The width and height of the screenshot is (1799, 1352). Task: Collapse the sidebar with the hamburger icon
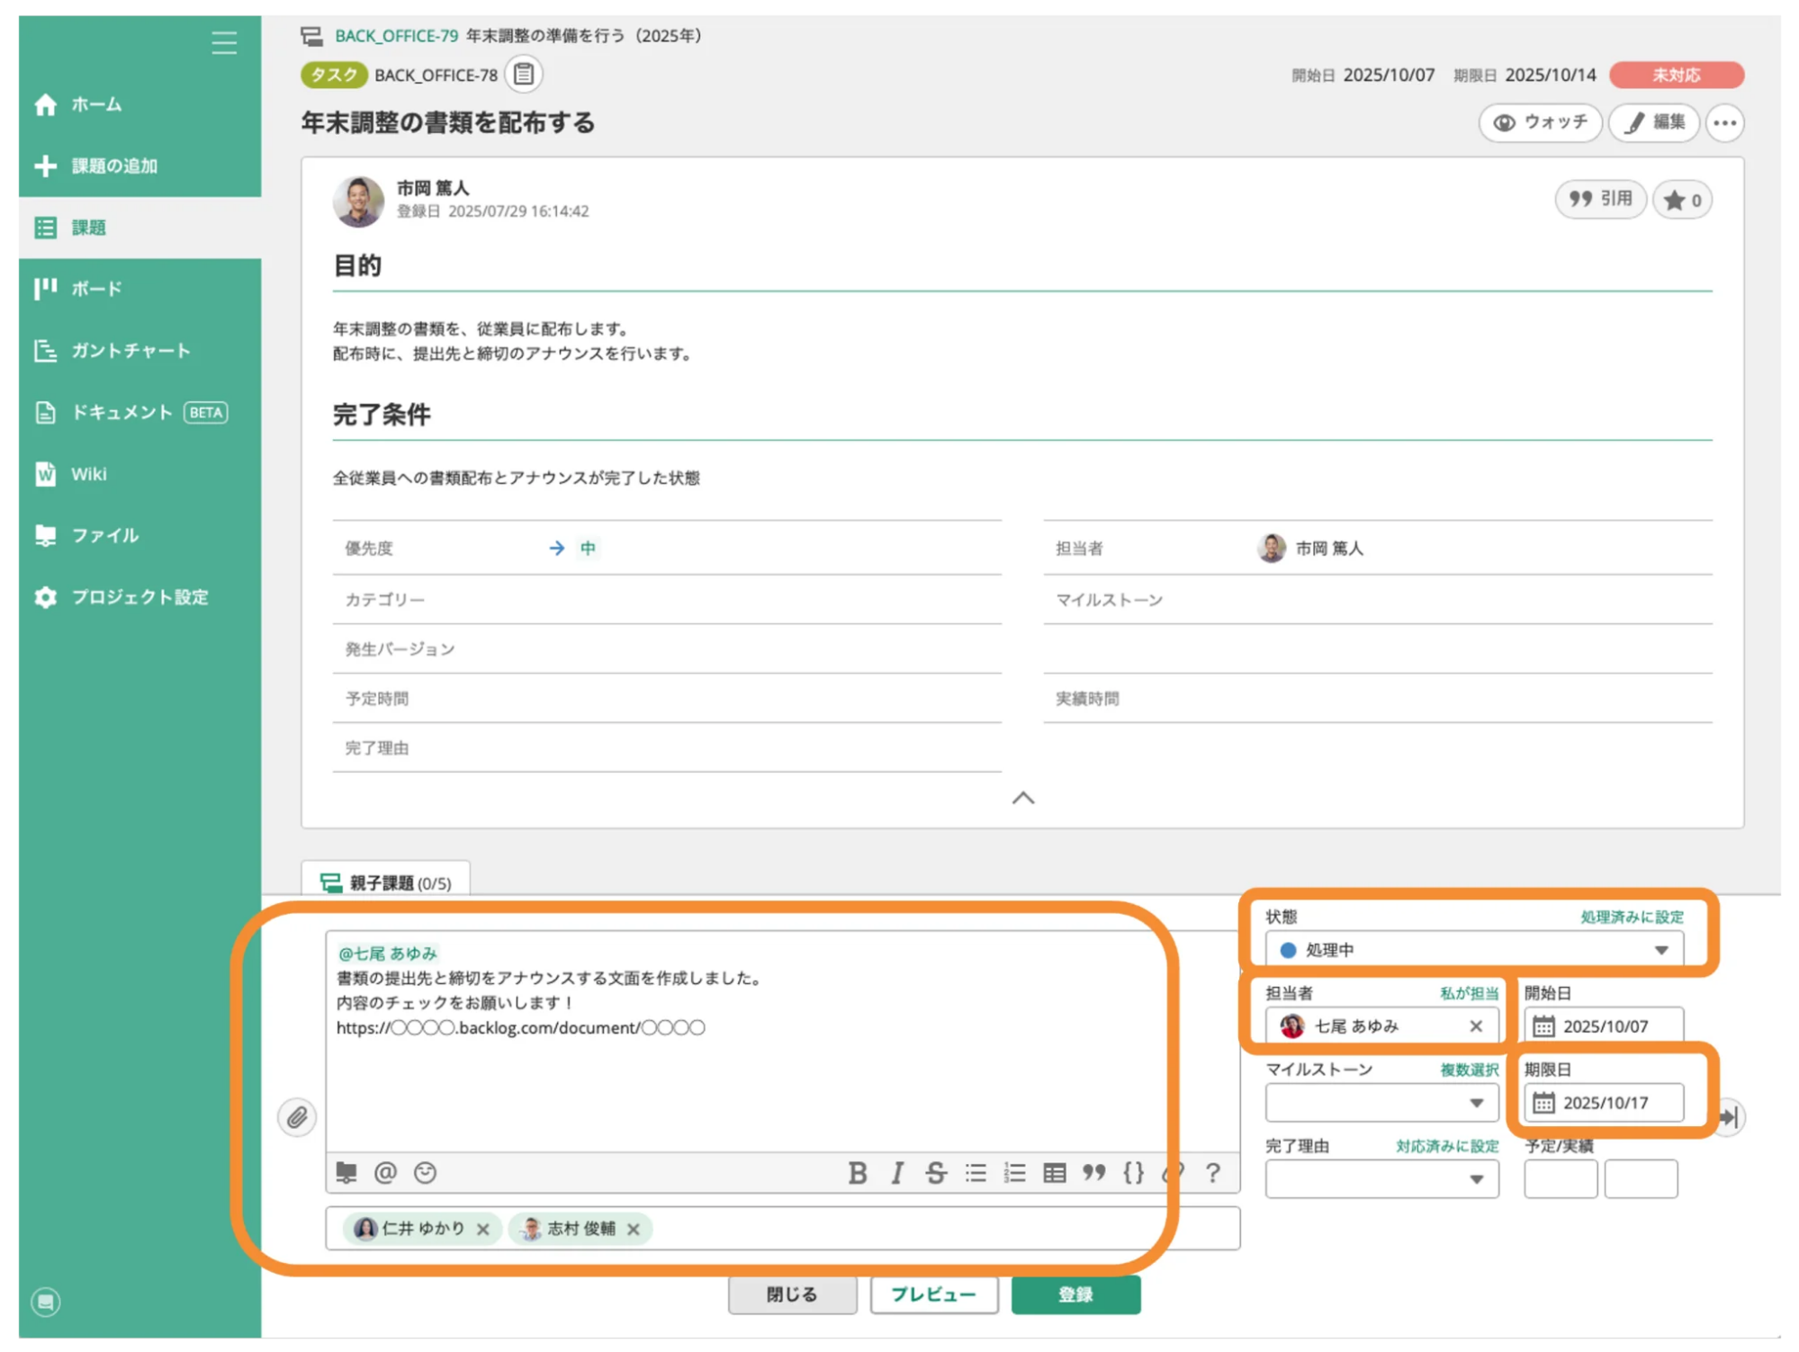(x=224, y=42)
